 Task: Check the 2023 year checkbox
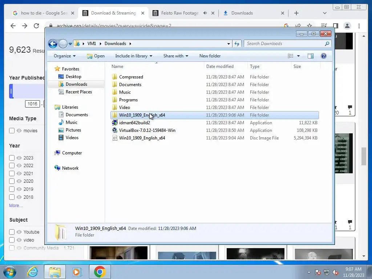click(12, 158)
